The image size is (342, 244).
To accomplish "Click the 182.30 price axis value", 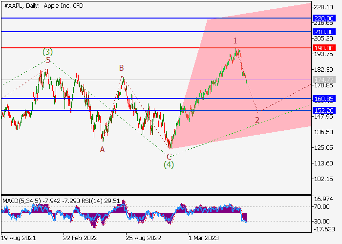I will (x=323, y=70).
